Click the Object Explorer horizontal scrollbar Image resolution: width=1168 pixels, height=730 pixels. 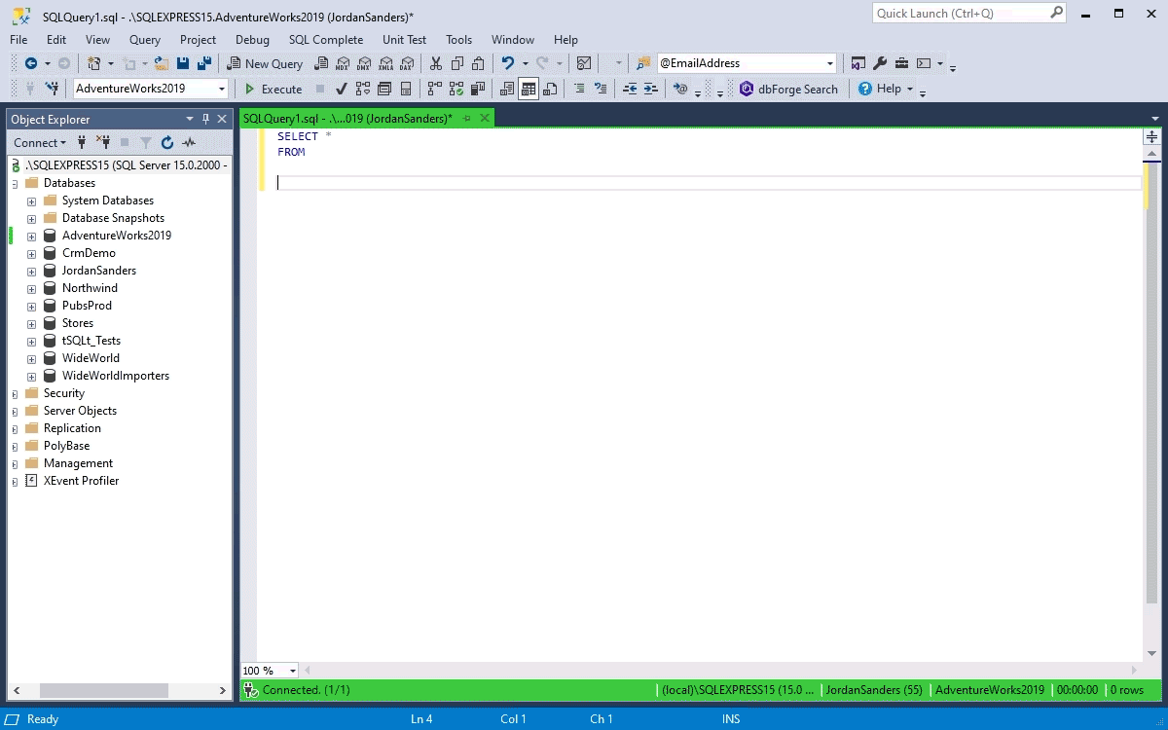tap(103, 690)
